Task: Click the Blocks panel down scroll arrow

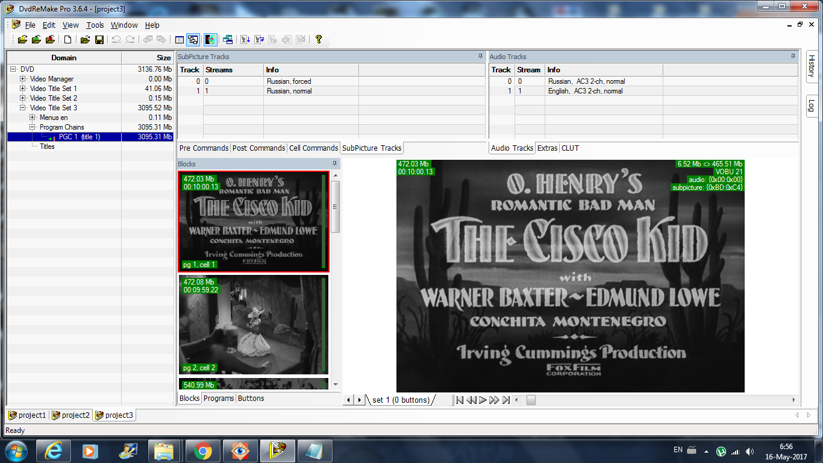Action: (336, 384)
